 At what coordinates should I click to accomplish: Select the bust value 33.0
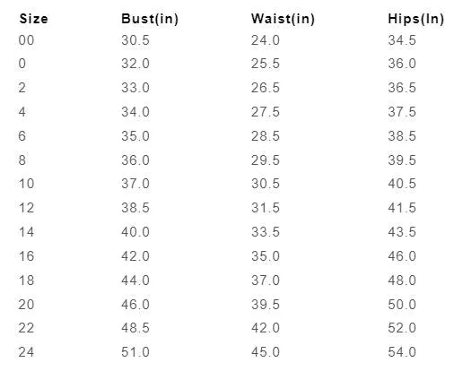[135, 88]
